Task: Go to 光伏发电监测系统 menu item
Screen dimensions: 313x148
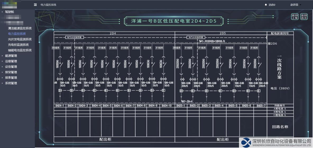Action: click(20, 39)
